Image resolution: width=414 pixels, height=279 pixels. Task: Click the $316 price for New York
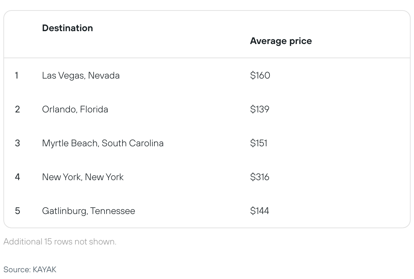coord(259,177)
